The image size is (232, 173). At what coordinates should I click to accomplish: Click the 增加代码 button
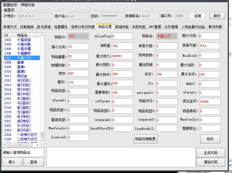click(x=211, y=162)
